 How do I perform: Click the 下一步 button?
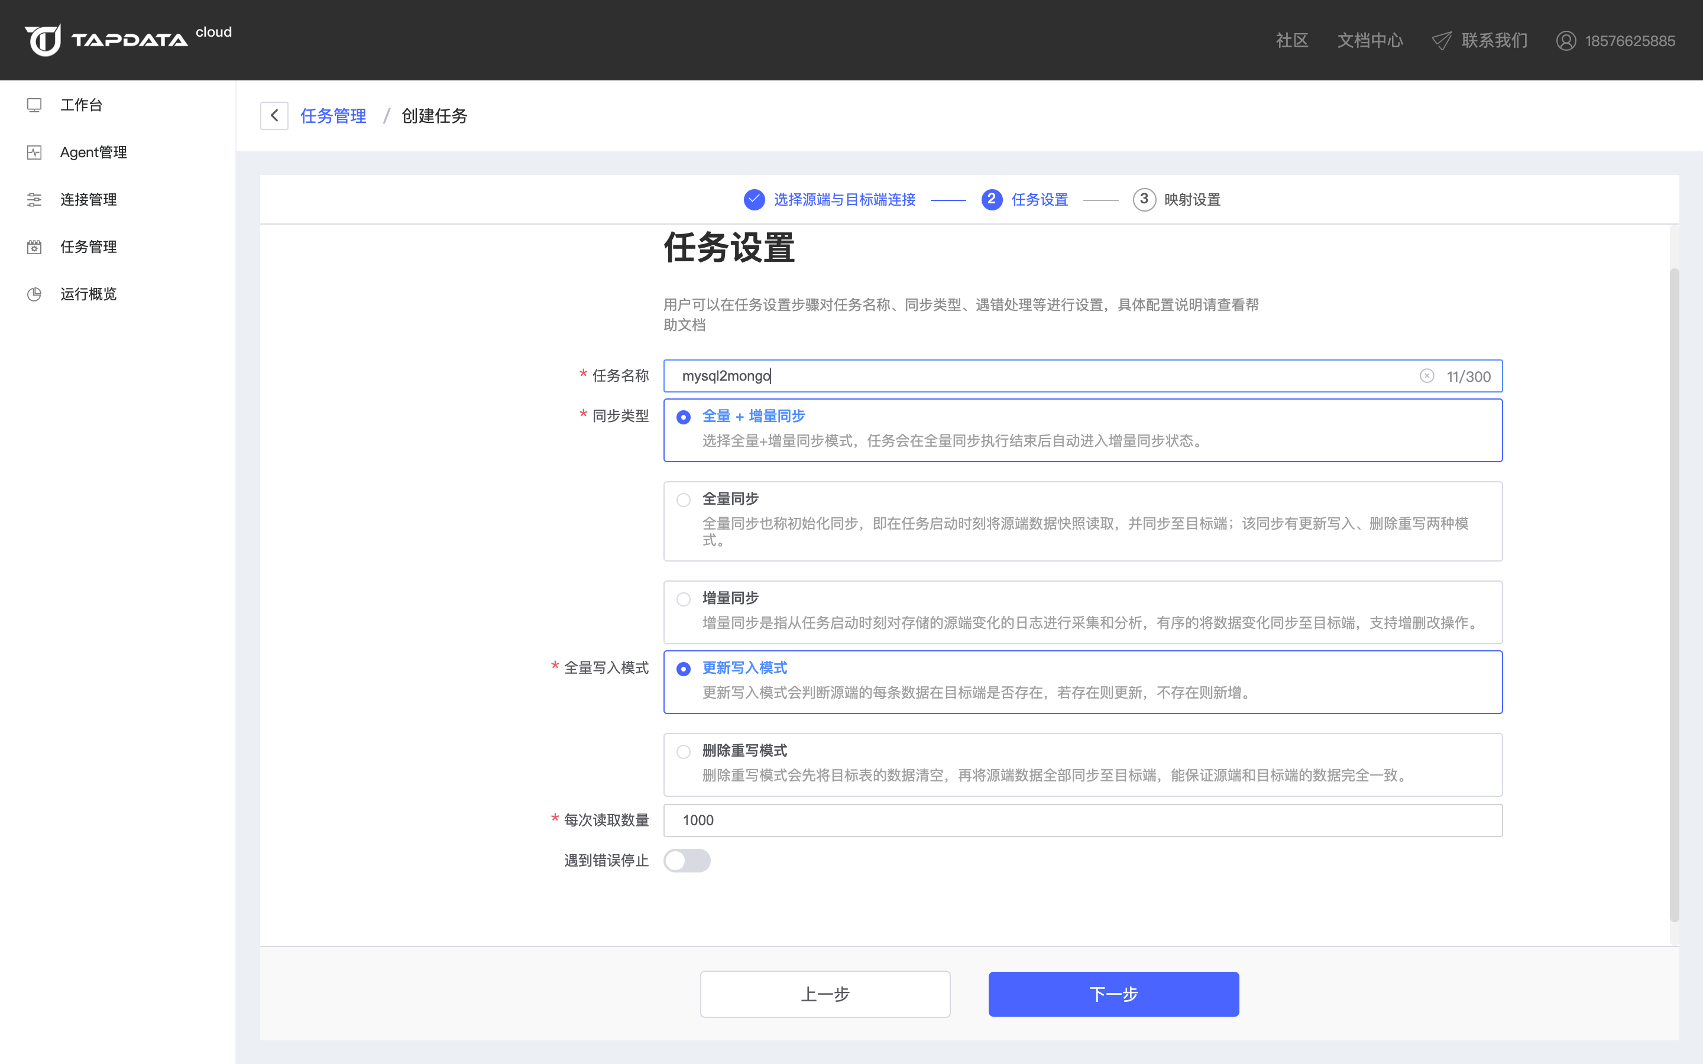[1113, 994]
